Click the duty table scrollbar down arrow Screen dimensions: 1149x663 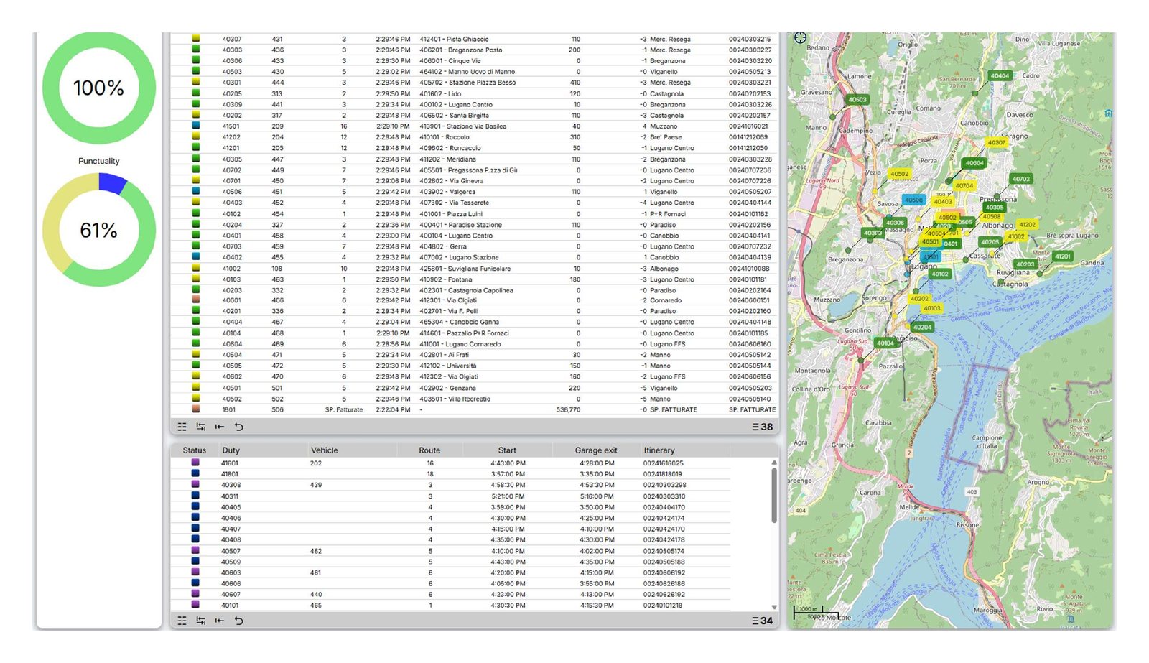774,607
